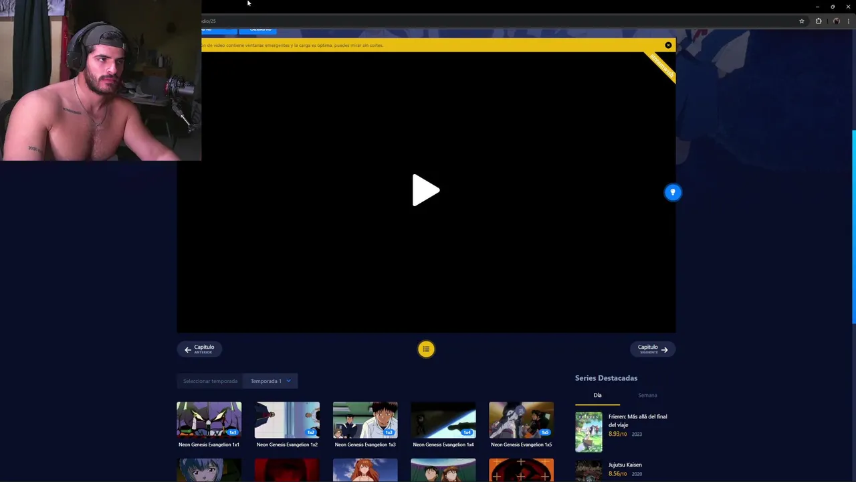Click the Neon Genesis Evangelion 1x3 title

(365, 445)
